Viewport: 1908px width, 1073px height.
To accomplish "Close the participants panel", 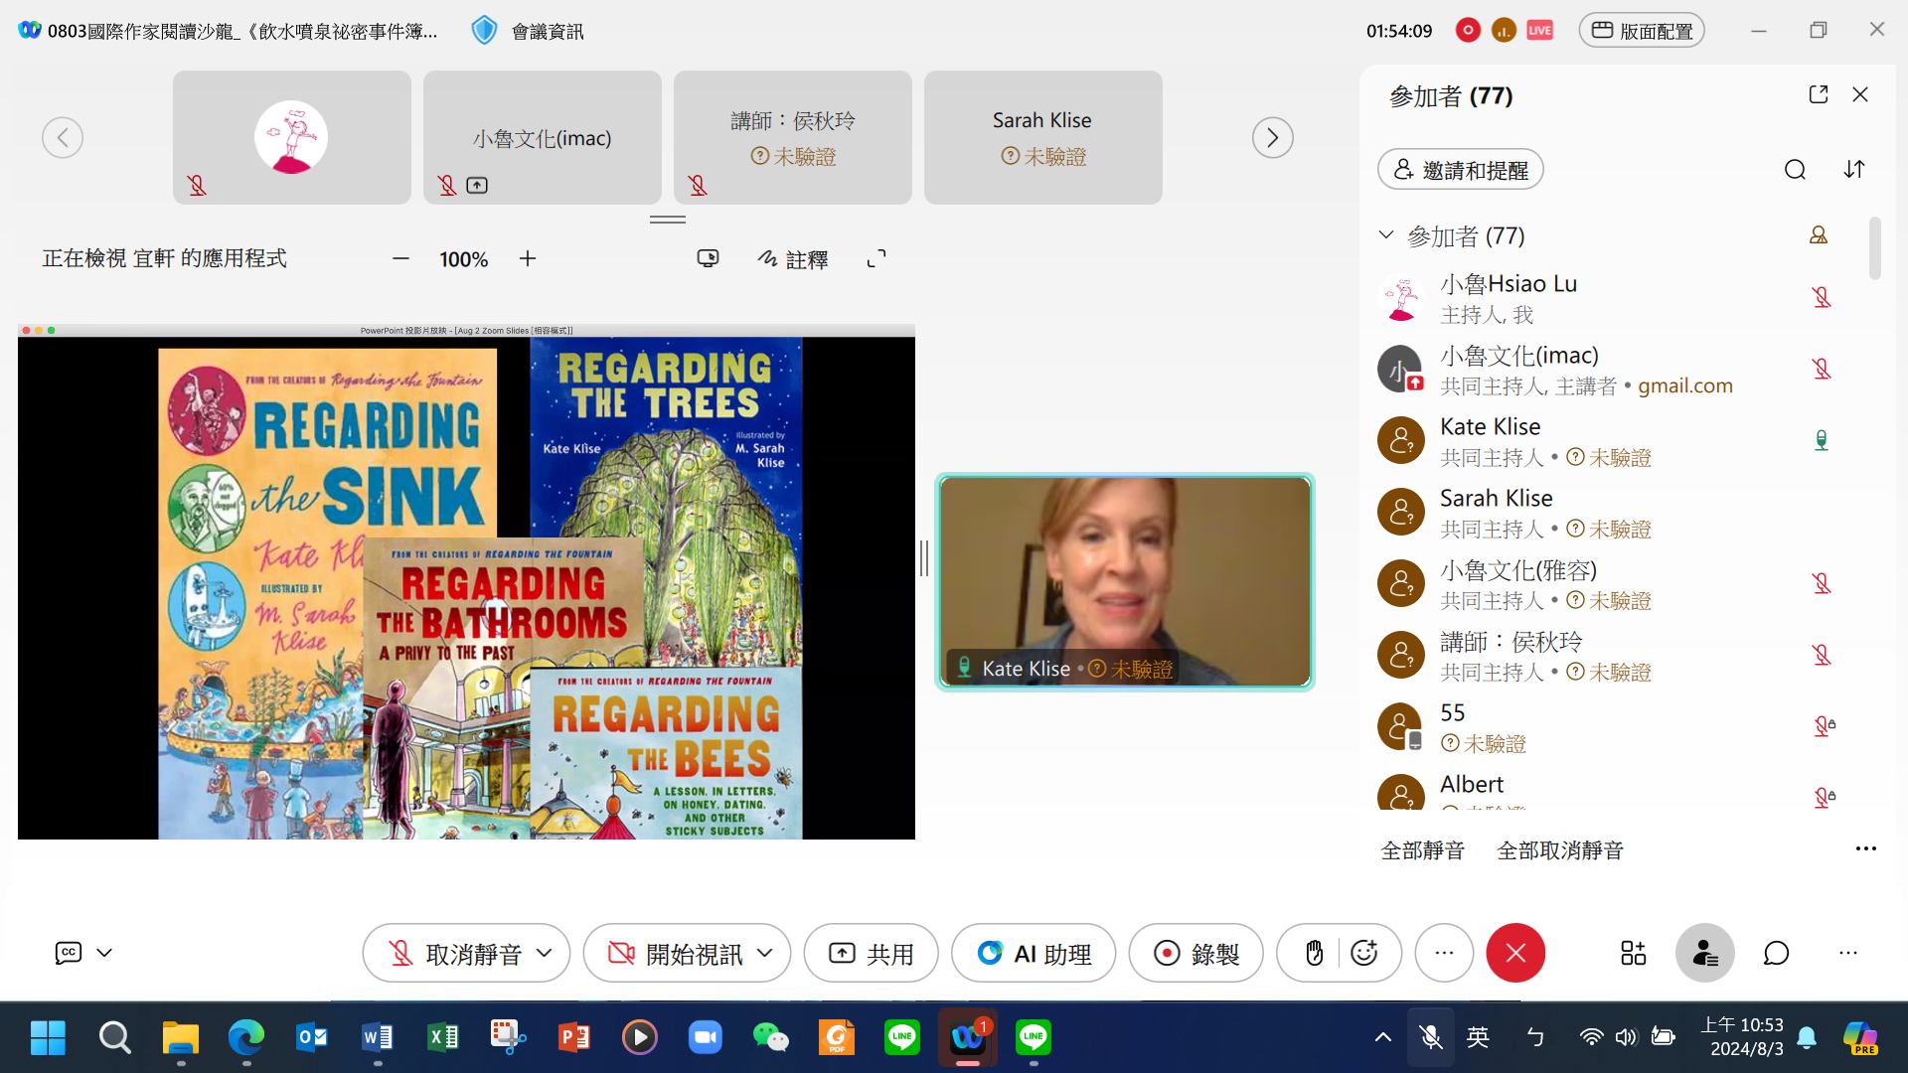I will (1860, 94).
